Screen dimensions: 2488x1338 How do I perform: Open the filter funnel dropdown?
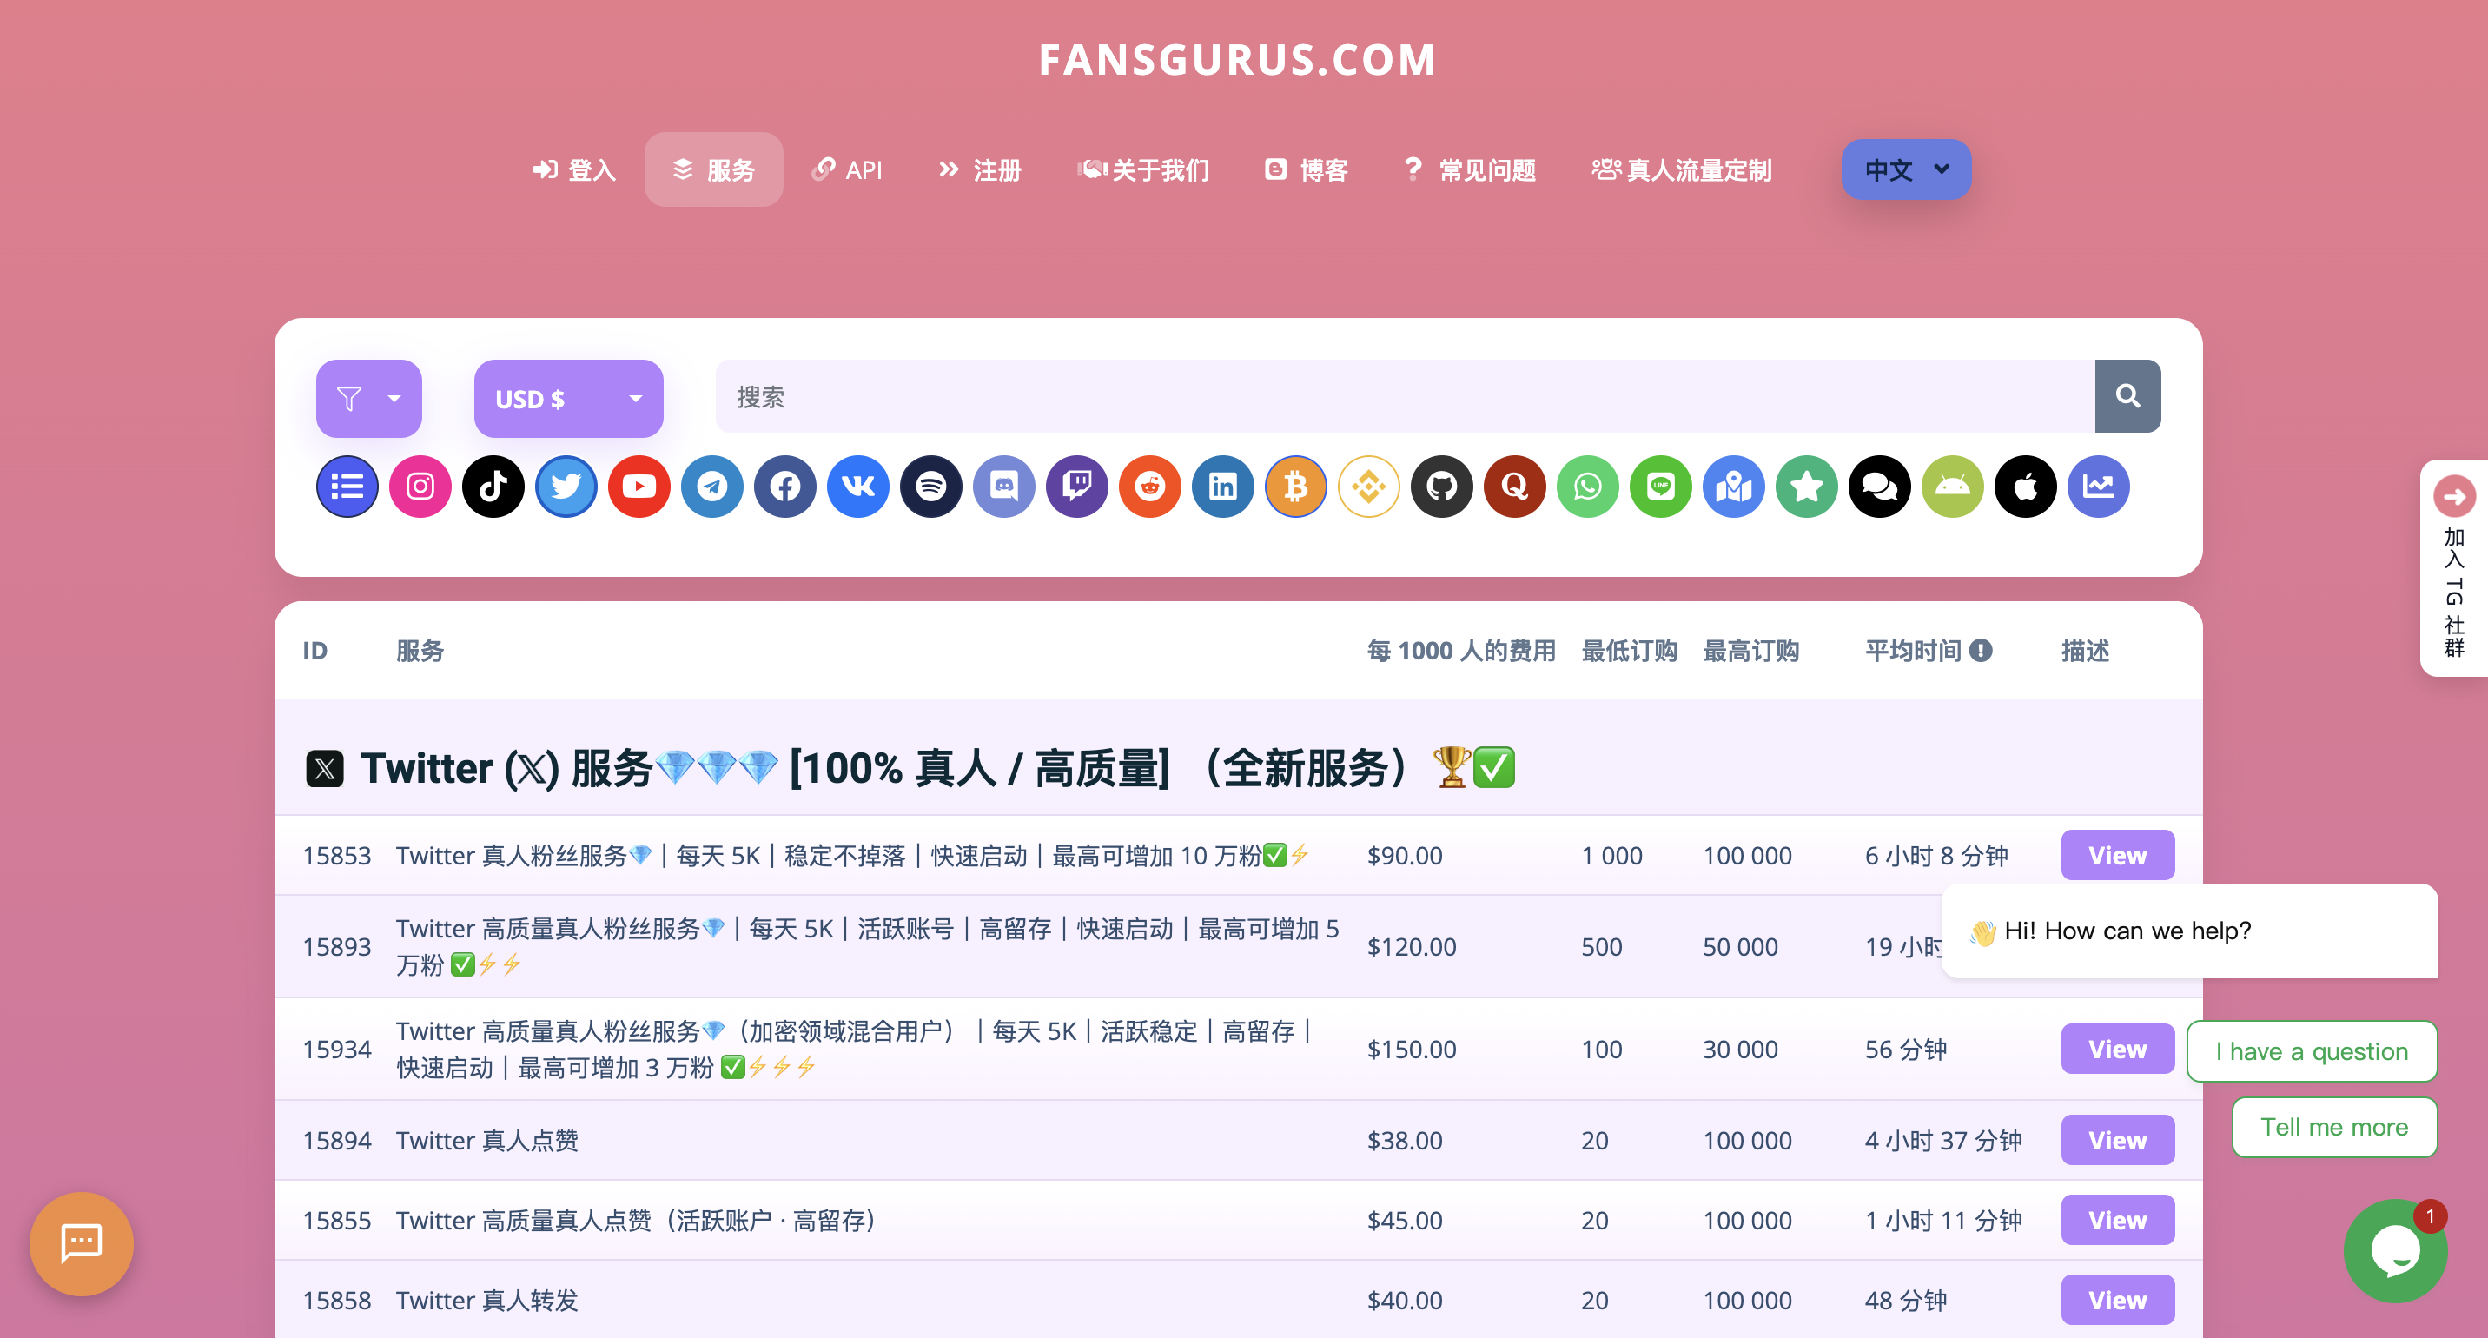click(x=369, y=398)
